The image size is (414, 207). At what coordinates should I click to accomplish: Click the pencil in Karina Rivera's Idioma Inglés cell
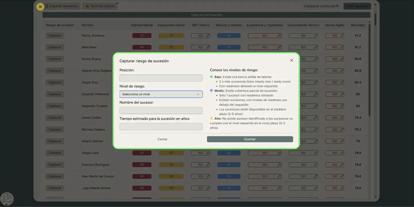[342, 59]
